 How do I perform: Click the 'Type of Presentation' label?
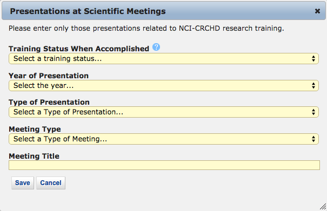point(49,103)
